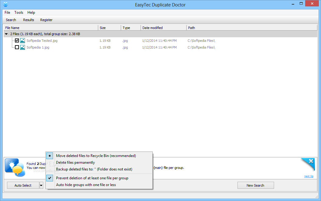Select the Softpedia 1.jpg file name
Screen dimensions: 321x201
click(x=38, y=47)
